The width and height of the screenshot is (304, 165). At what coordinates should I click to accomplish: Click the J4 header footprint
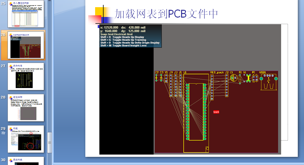(x=171, y=85)
